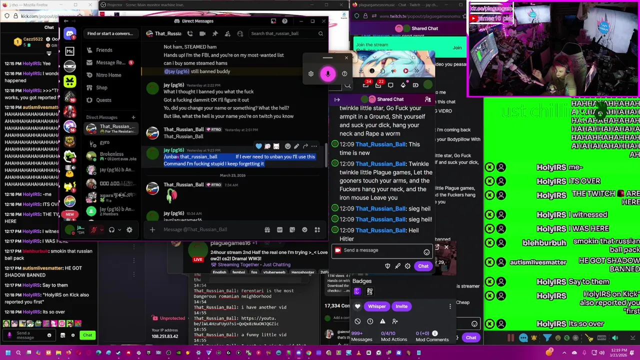Start a voice call in Discord DM header
The image size is (640, 360).
[190, 33]
